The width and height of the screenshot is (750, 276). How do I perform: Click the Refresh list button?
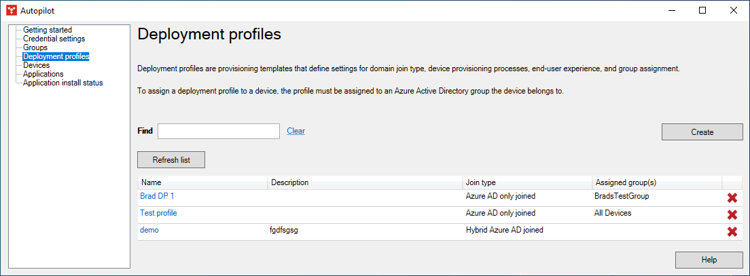click(171, 160)
